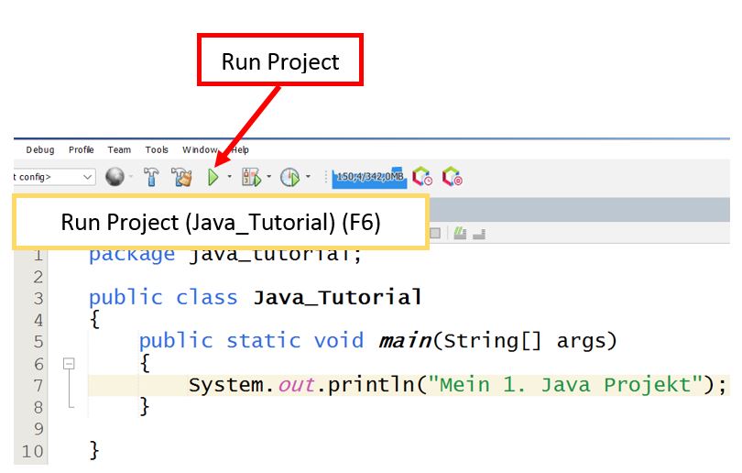This screenshot has width=742, height=473.
Task: Open the Help menu
Action: coord(240,150)
